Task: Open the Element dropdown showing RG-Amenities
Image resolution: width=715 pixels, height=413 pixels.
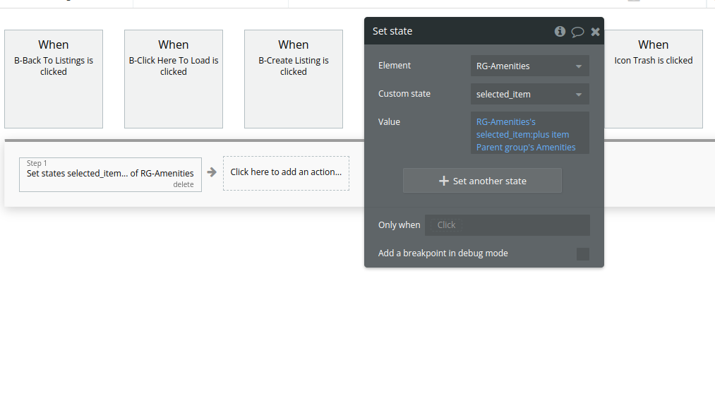Action: coord(530,66)
